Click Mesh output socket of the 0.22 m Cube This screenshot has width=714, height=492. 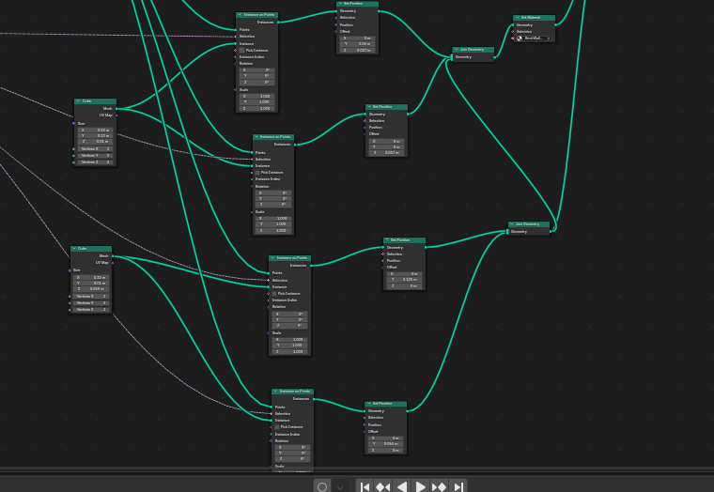pos(112,255)
